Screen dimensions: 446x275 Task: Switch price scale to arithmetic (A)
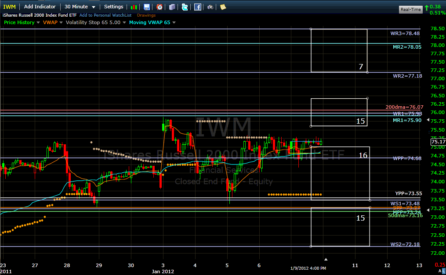pyautogui.click(x=440, y=271)
